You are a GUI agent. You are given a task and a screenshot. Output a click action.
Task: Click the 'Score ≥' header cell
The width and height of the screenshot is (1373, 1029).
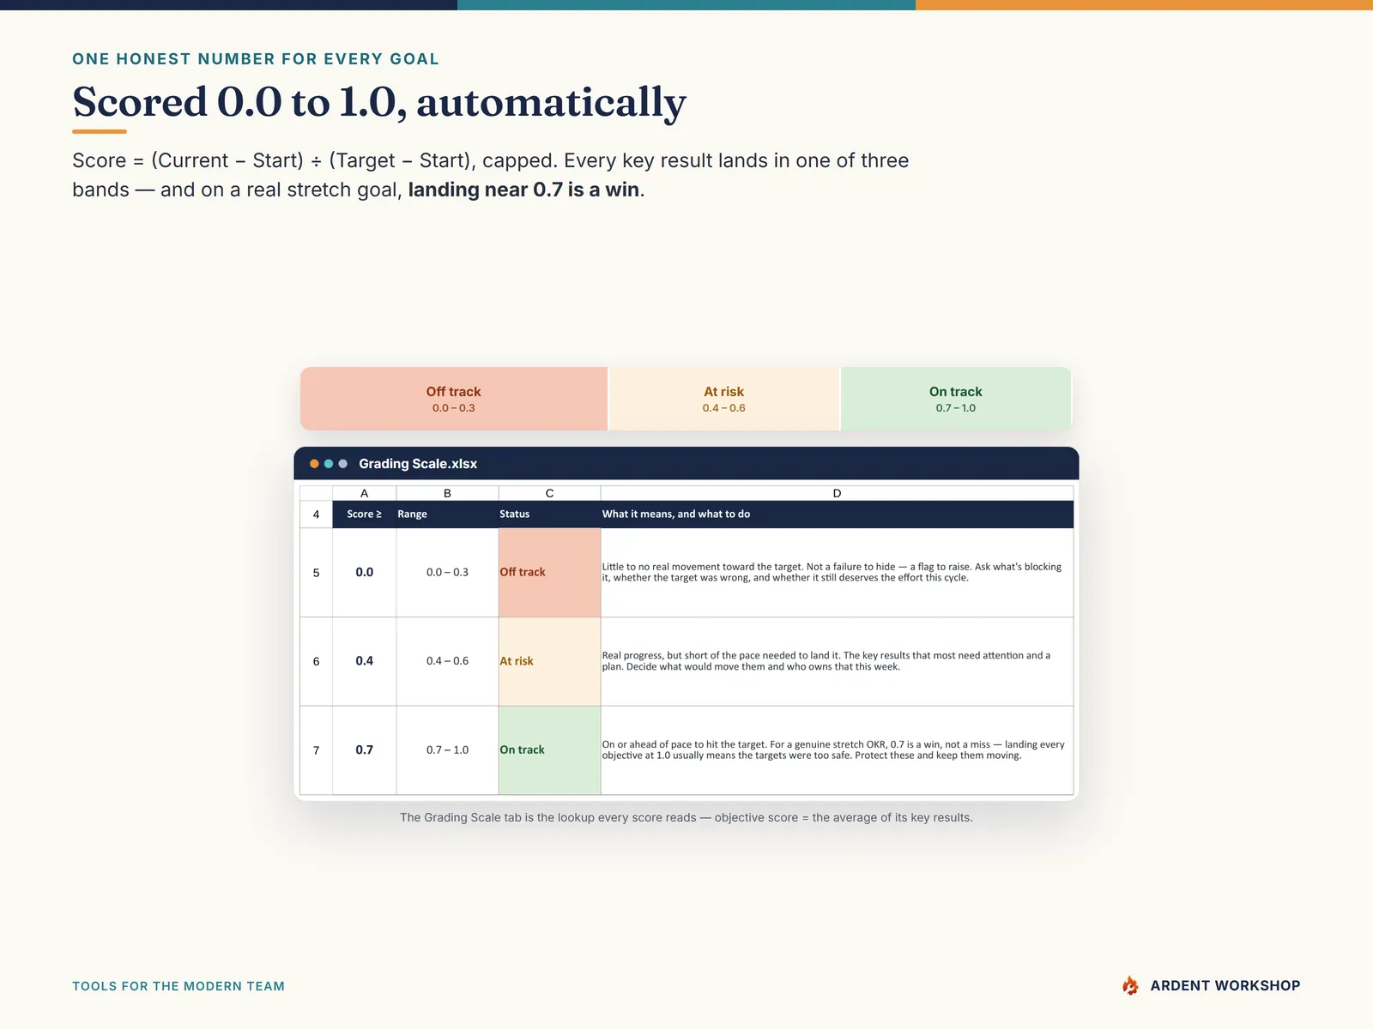pos(365,514)
